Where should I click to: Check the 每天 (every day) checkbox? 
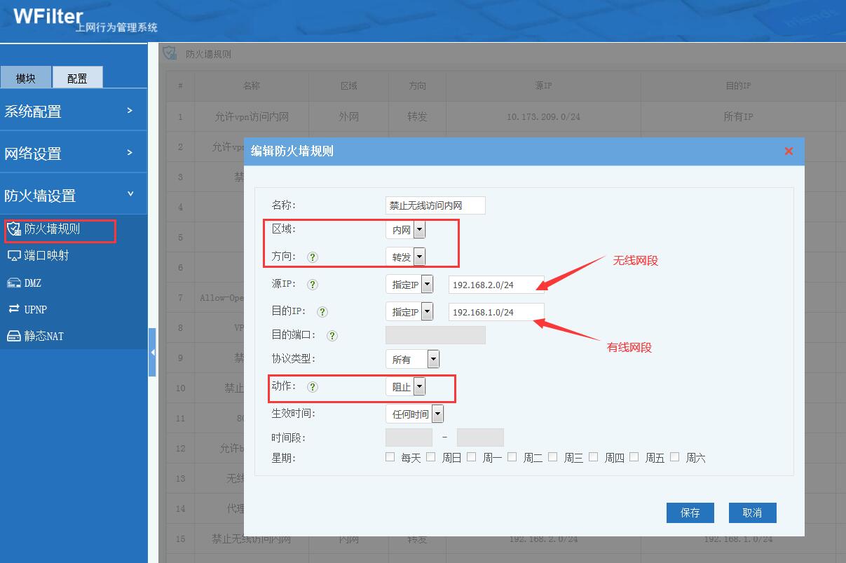(390, 457)
